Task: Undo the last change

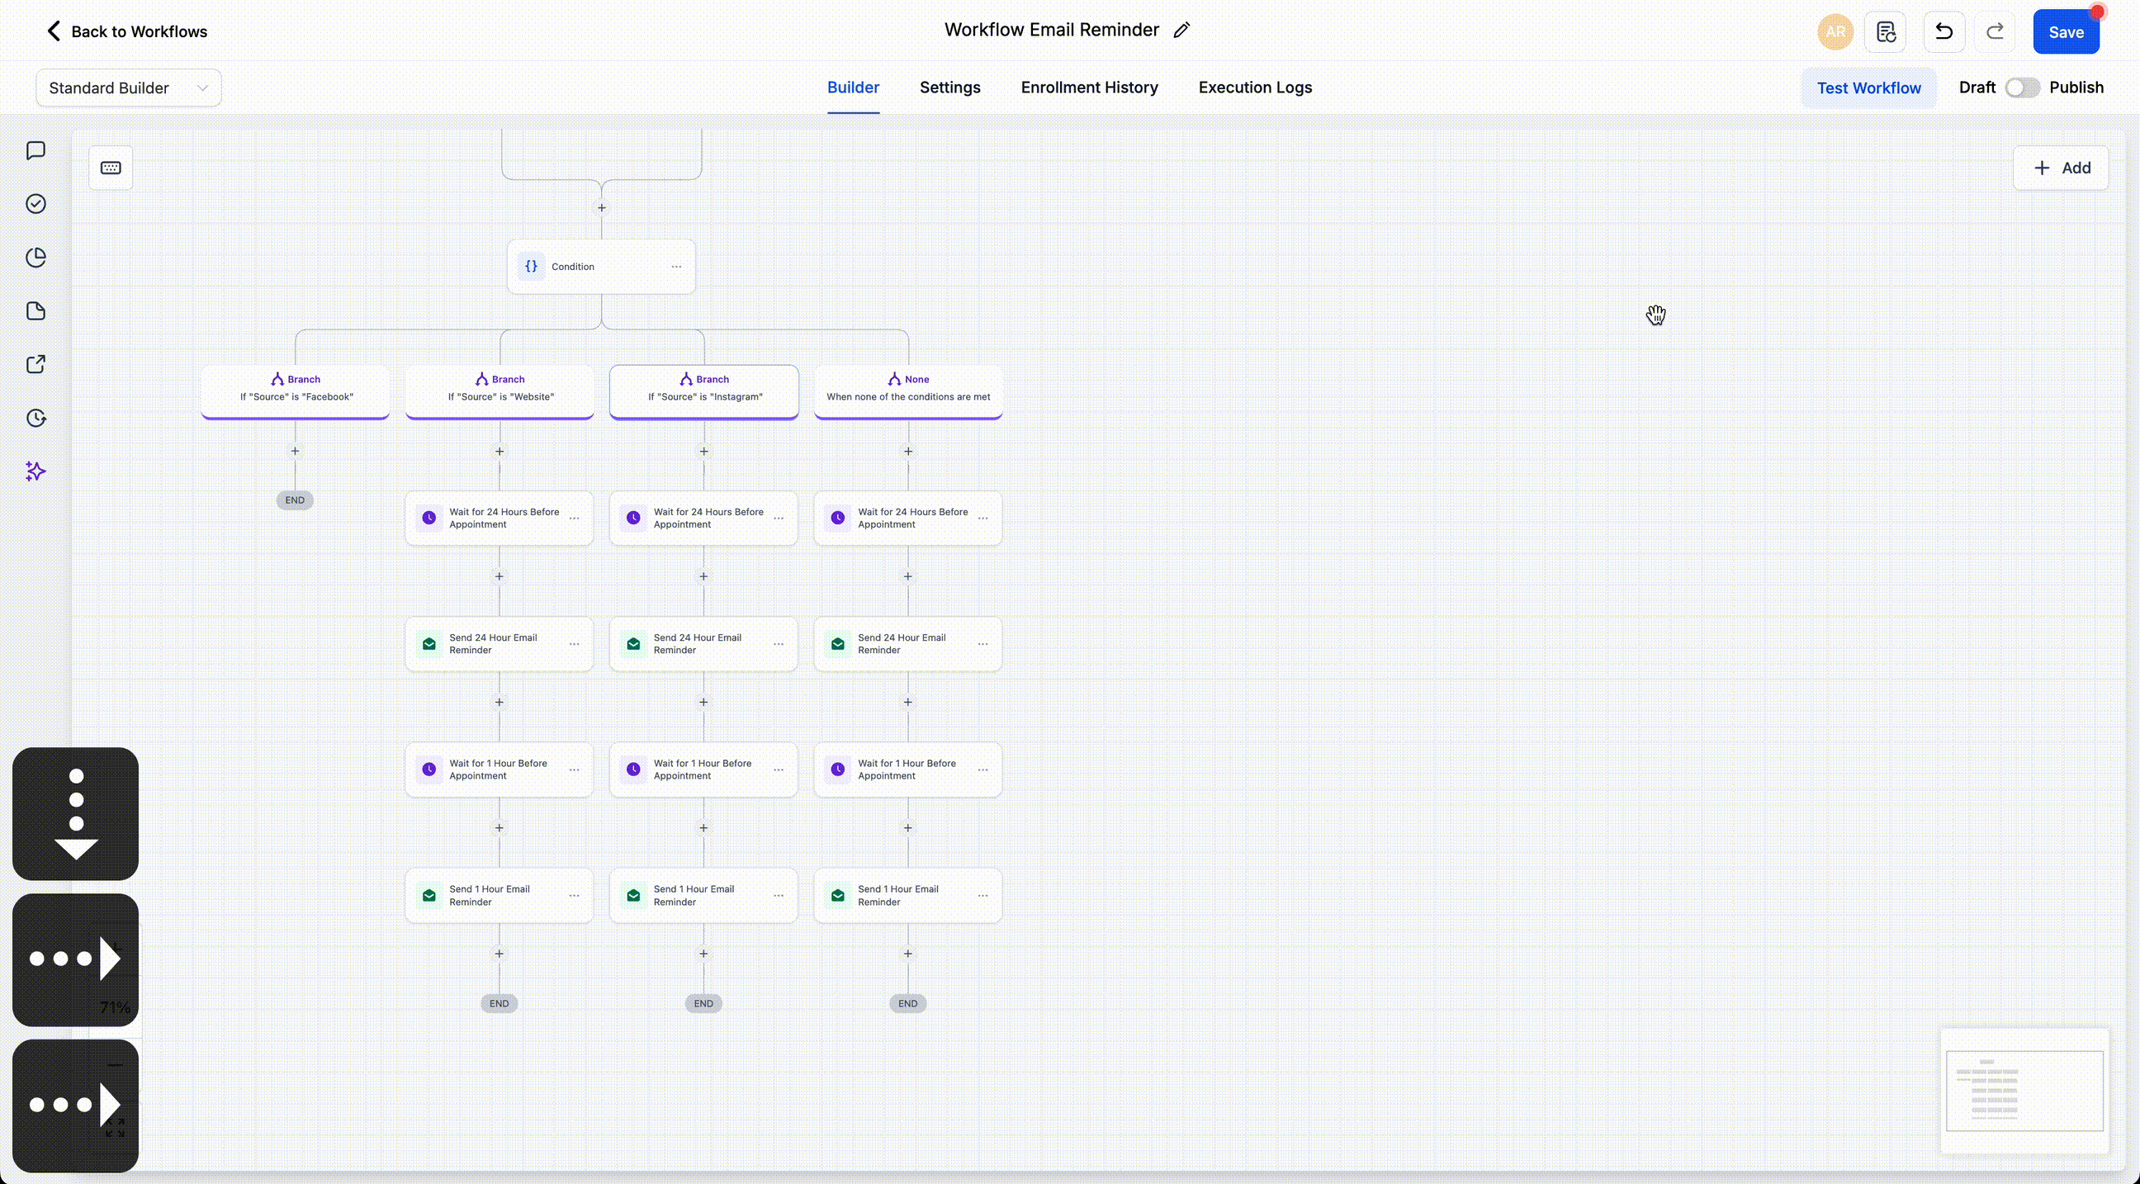Action: coord(1944,31)
